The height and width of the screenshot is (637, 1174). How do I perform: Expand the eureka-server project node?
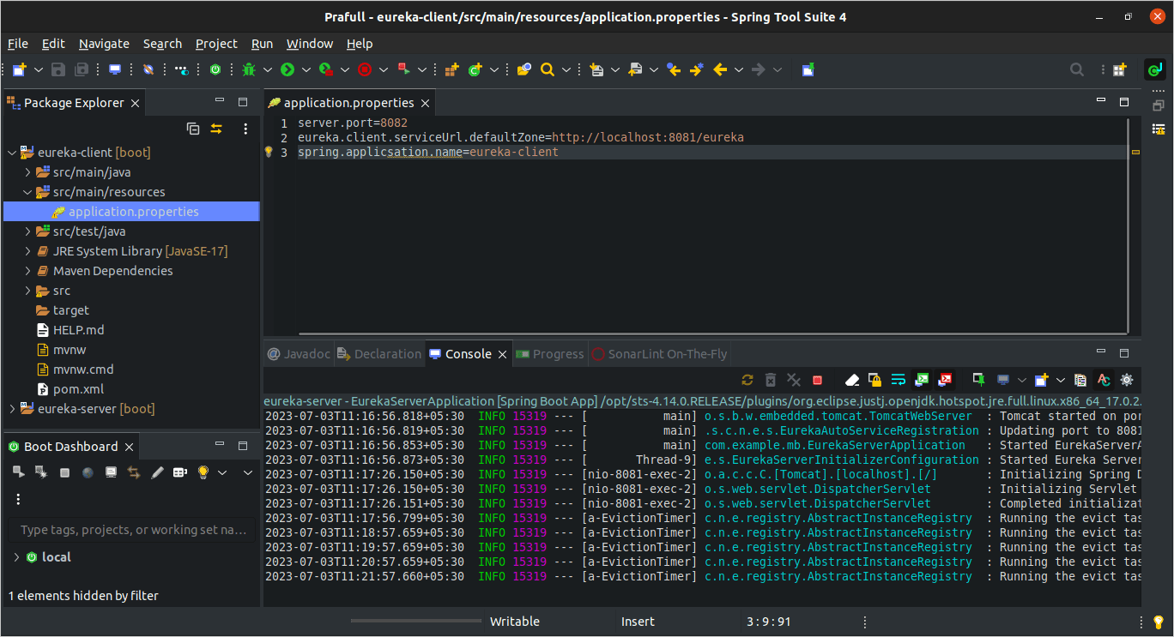click(12, 409)
